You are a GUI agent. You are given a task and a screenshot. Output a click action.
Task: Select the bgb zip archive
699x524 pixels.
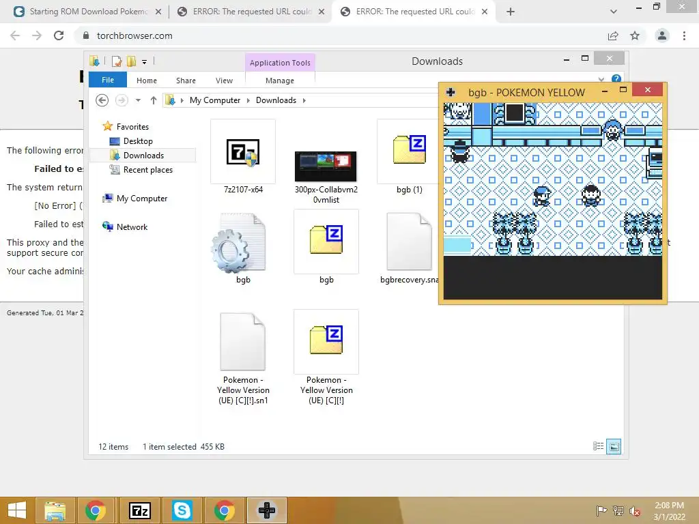tap(326, 248)
